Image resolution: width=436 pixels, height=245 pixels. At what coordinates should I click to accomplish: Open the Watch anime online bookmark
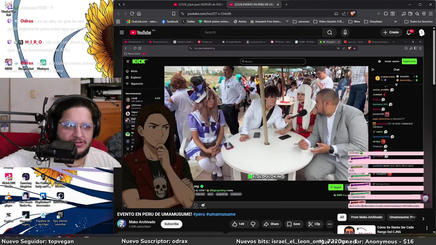pyautogui.click(x=214, y=21)
